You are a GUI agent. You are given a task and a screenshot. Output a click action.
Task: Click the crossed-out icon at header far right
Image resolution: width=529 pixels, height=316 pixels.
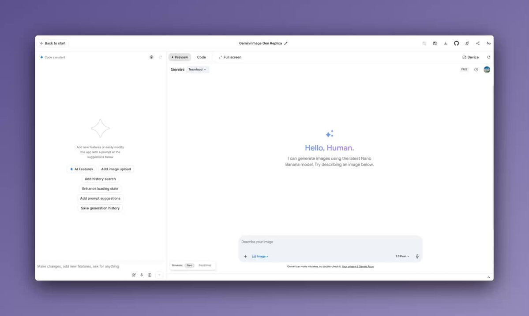pyautogui.click(x=488, y=44)
